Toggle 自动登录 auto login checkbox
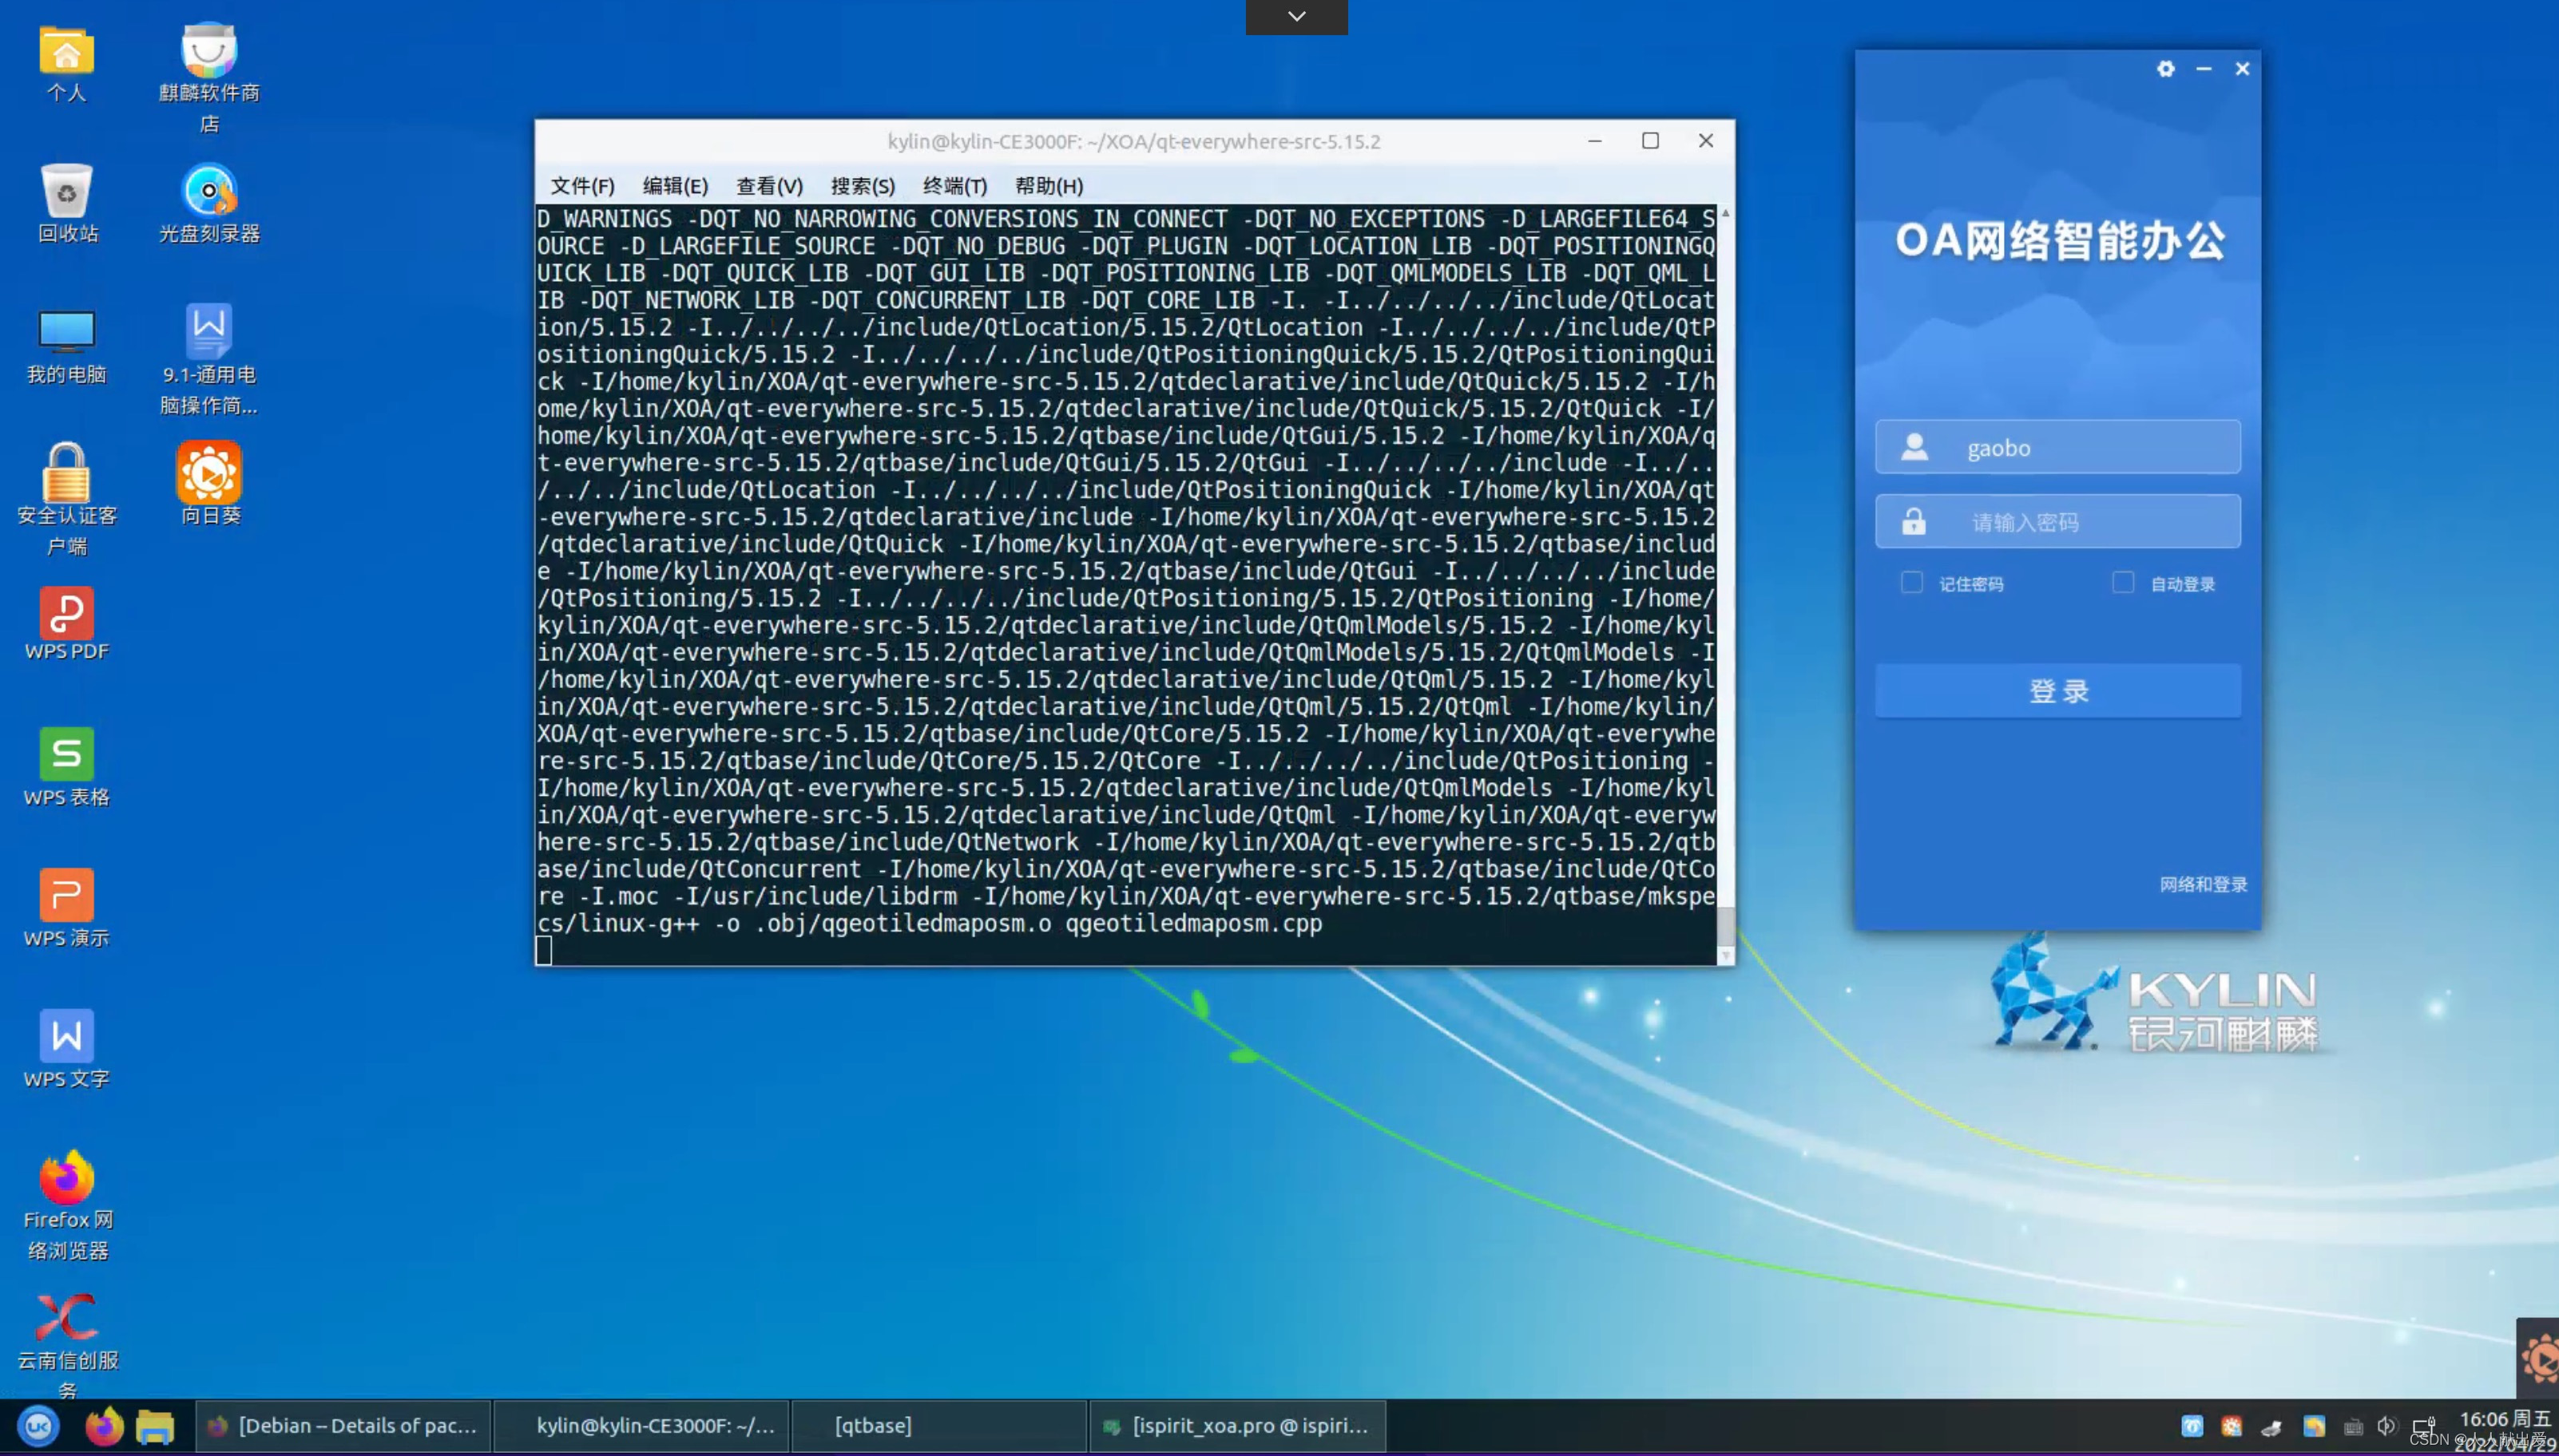2559x1456 pixels. 2123,583
